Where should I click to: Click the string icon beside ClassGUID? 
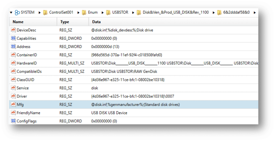click(x=13, y=79)
